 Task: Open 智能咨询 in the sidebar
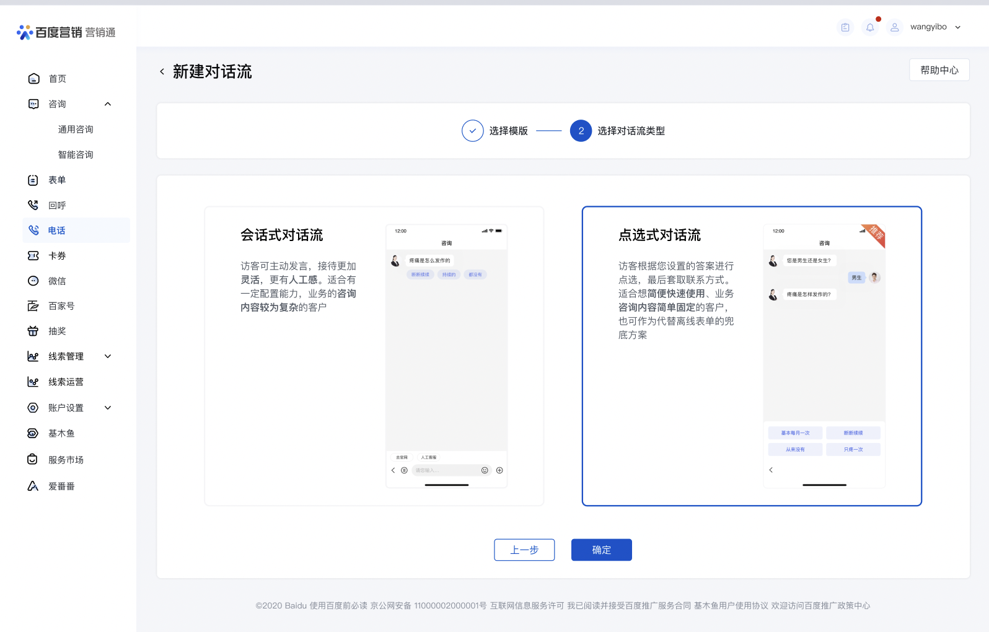click(76, 155)
